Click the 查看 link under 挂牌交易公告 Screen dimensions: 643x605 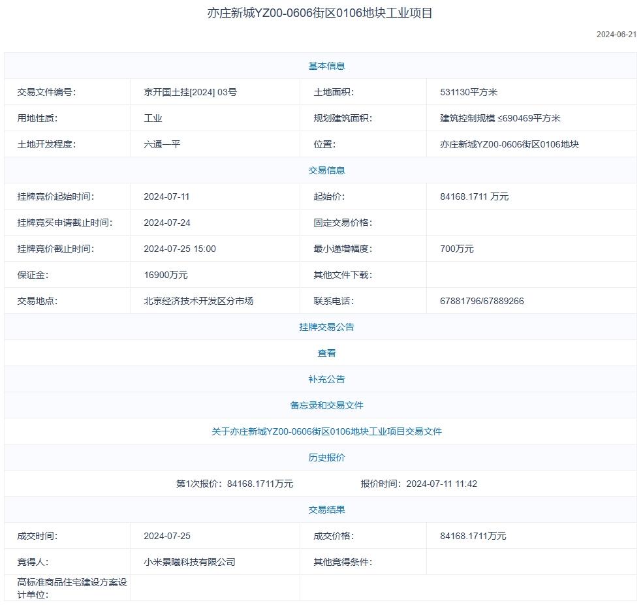tap(326, 353)
